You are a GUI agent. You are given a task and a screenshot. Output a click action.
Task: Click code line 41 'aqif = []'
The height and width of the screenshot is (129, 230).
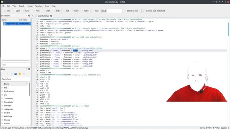[45, 81]
